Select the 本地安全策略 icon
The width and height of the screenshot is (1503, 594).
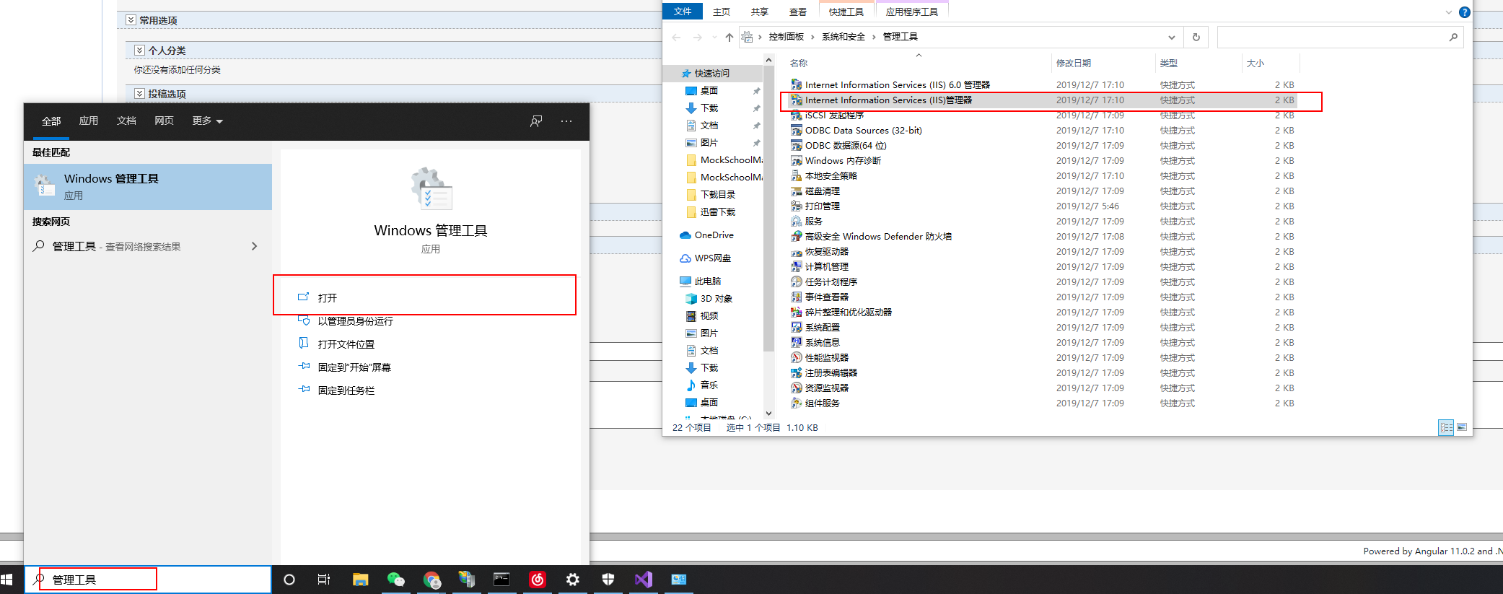tap(796, 175)
